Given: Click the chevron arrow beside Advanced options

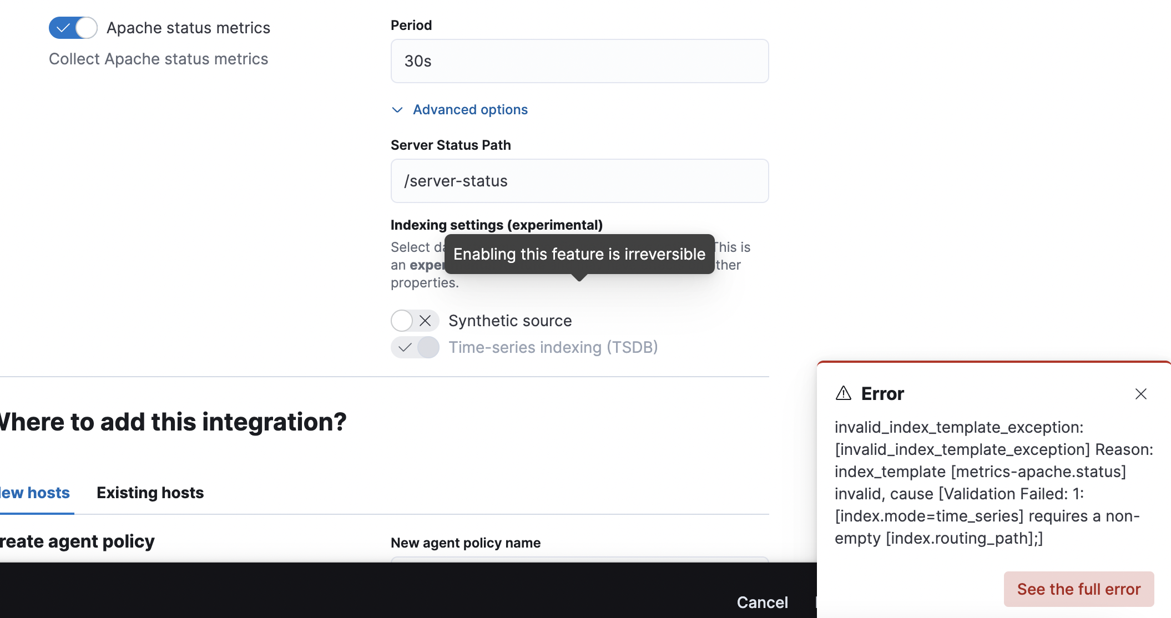Looking at the screenshot, I should pyautogui.click(x=397, y=110).
